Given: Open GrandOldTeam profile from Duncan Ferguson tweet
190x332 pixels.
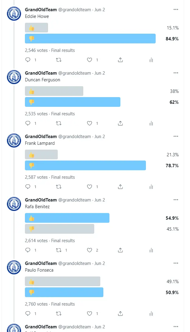Looking at the screenshot, I should 41,73.
